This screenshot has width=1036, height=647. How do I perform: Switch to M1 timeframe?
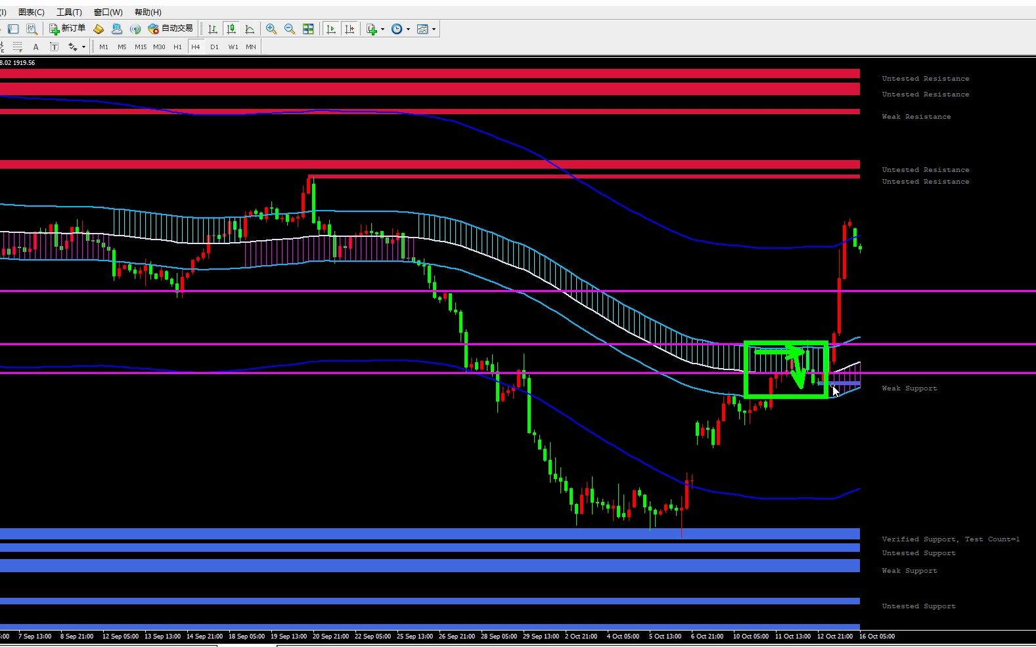(104, 47)
